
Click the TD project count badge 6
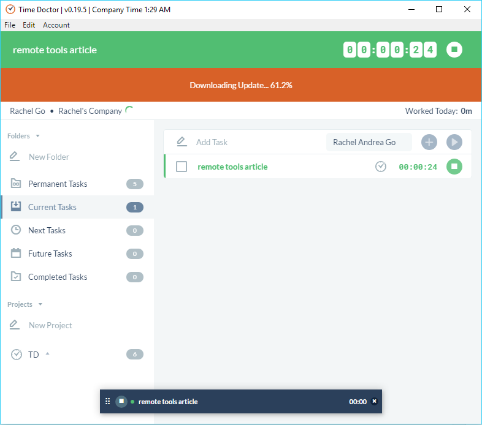pyautogui.click(x=135, y=355)
